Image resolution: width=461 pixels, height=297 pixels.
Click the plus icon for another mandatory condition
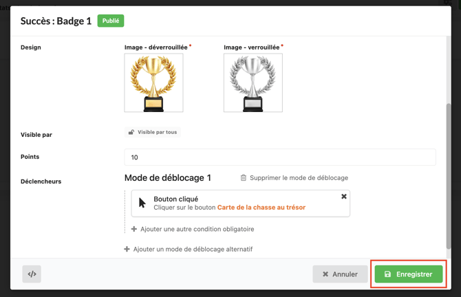(134, 229)
